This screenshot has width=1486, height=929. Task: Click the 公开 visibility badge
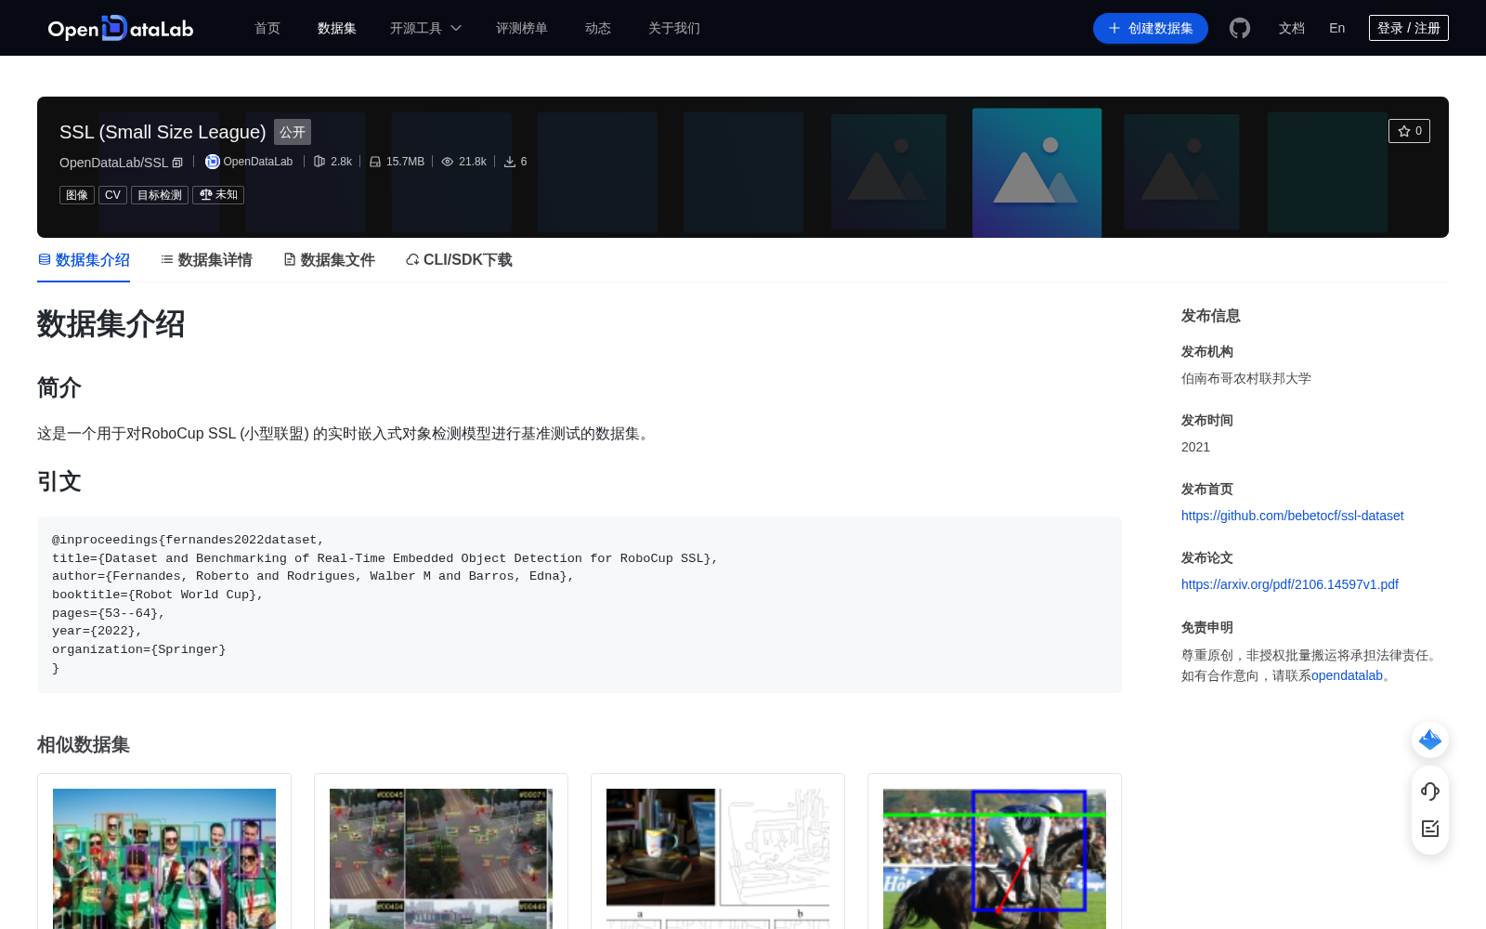293,132
